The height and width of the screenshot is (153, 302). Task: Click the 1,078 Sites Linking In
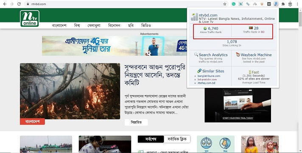click(x=232, y=42)
